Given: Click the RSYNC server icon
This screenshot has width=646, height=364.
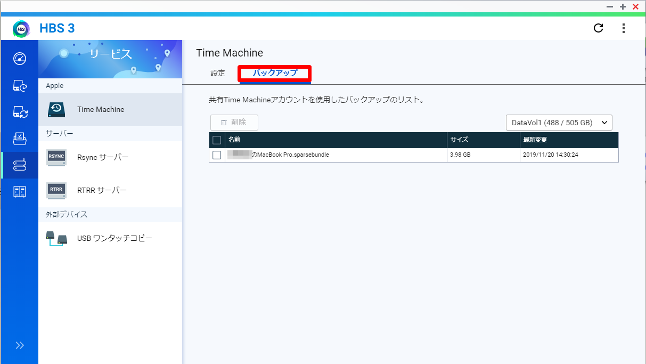Looking at the screenshot, I should coord(56,157).
